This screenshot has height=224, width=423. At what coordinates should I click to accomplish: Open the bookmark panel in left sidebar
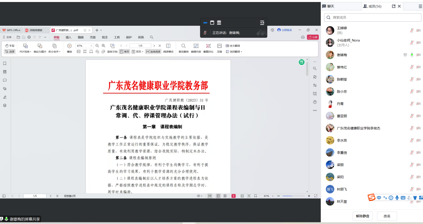5,64
